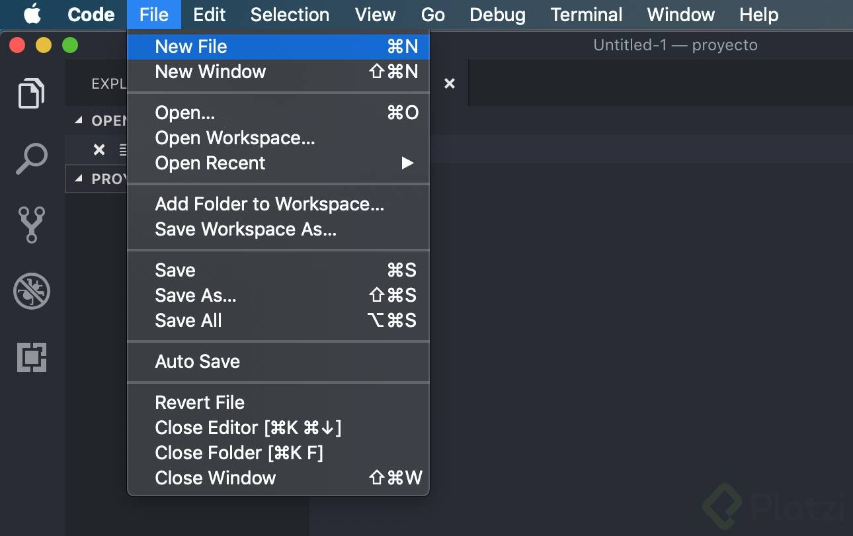
Task: Toggle Auto Save in File menu
Action: coord(197,361)
